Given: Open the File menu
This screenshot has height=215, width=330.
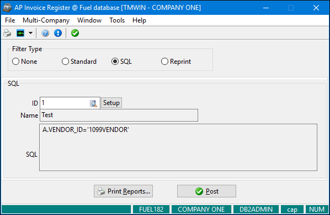Looking at the screenshot, I should 10,20.
